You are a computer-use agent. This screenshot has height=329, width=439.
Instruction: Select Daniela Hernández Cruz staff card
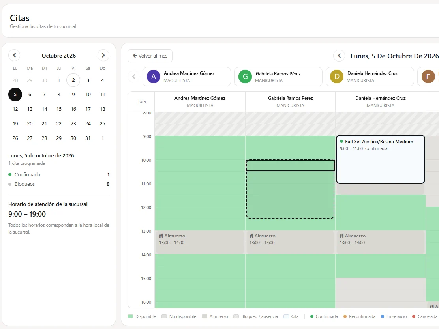(x=370, y=77)
